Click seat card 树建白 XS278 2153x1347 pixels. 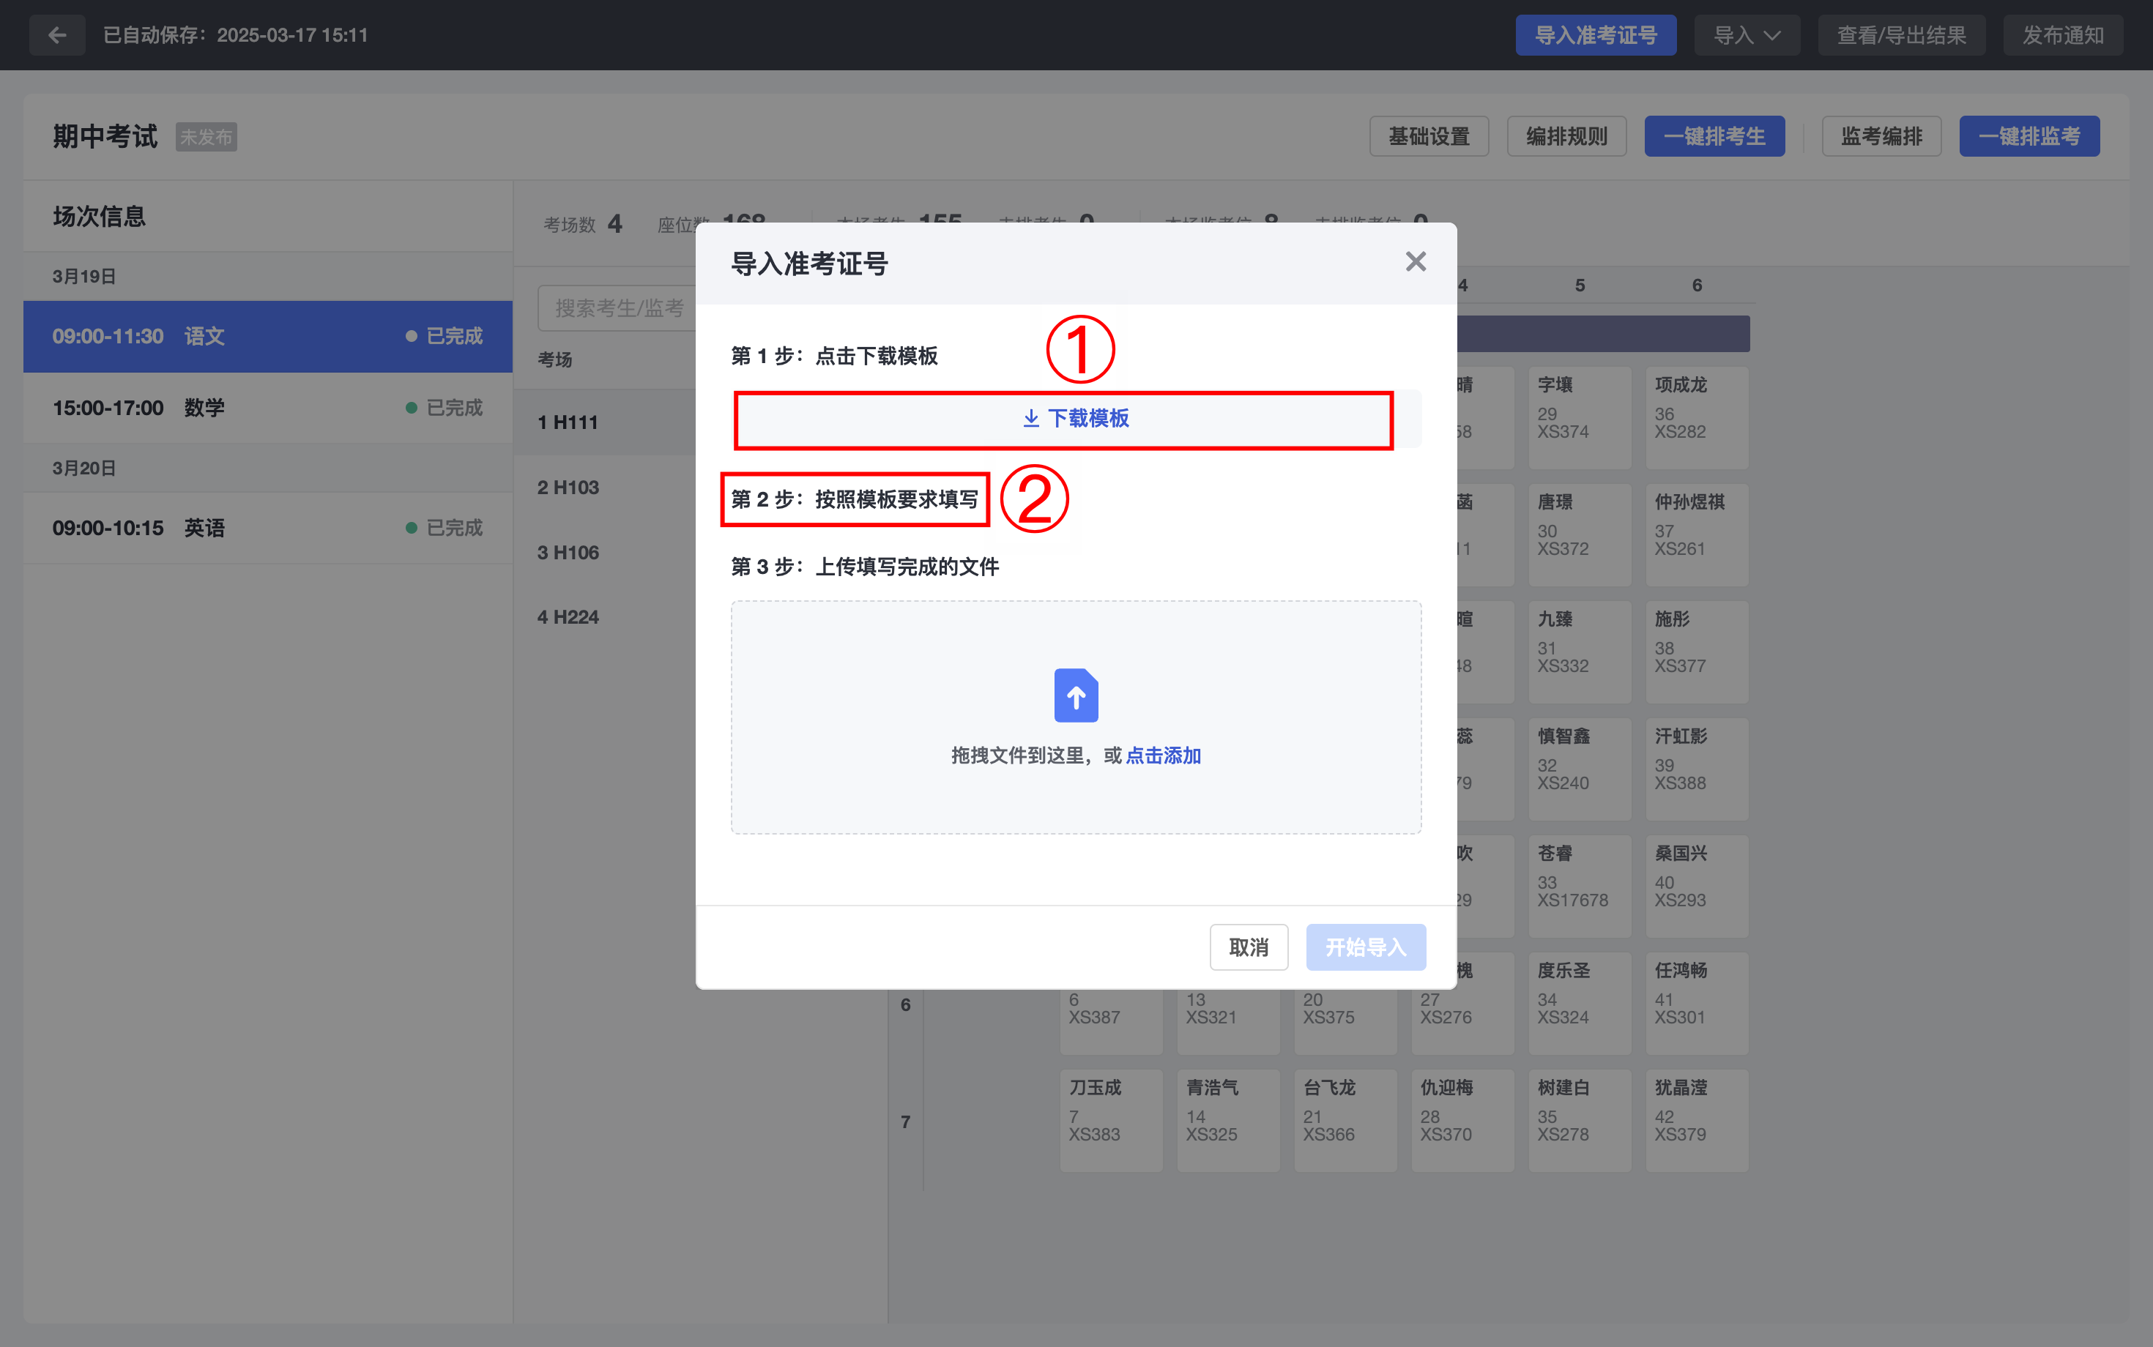pyautogui.click(x=1579, y=1121)
